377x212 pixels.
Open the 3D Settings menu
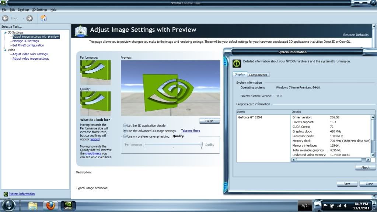pos(40,10)
